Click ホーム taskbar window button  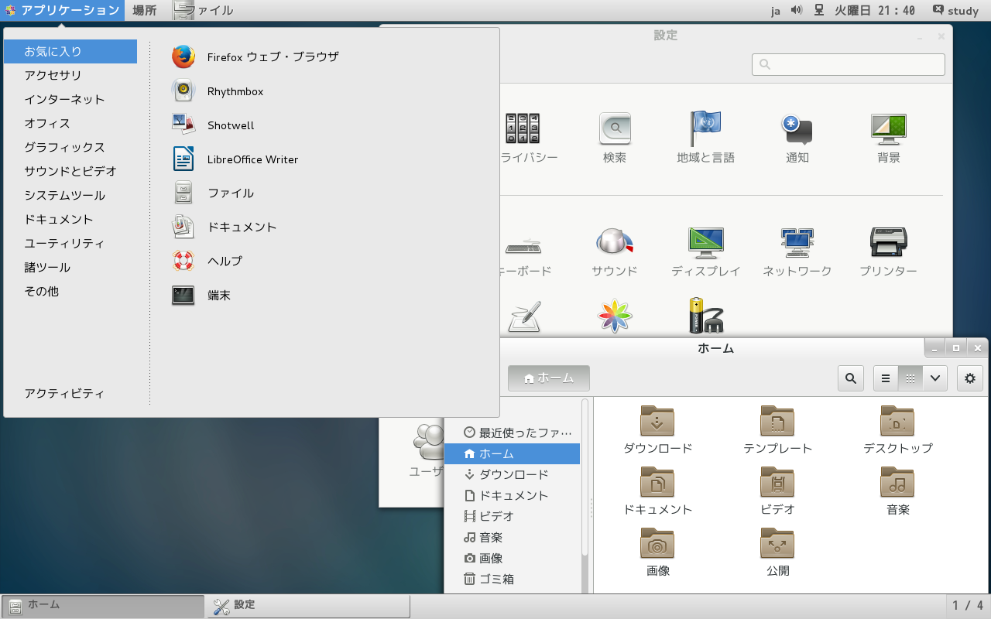coord(103,606)
